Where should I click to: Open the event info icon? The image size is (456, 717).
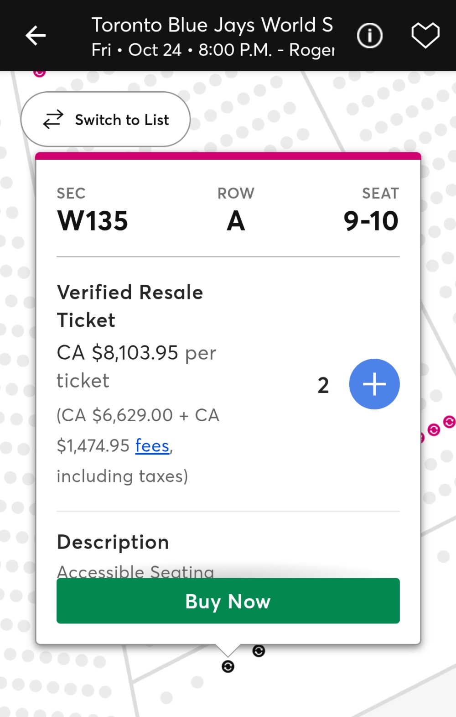click(369, 36)
